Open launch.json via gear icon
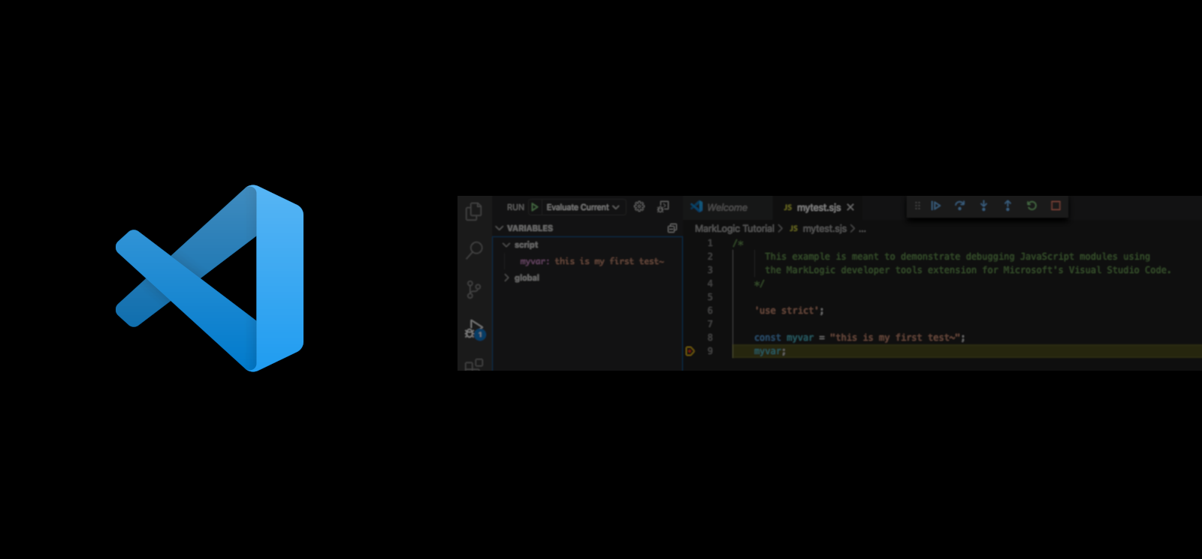 (639, 206)
